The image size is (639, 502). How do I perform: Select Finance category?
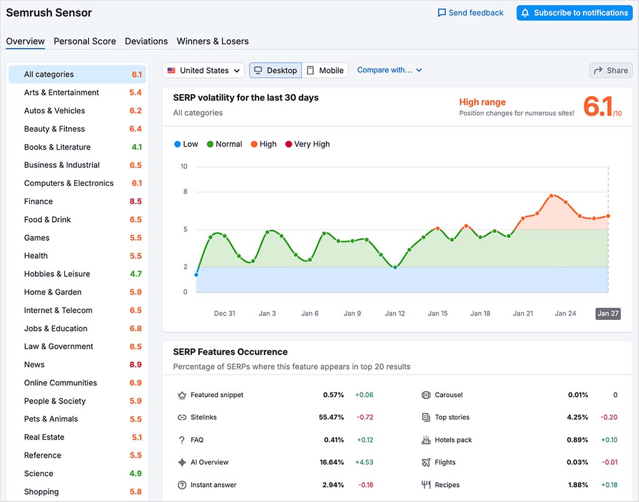coord(77,201)
